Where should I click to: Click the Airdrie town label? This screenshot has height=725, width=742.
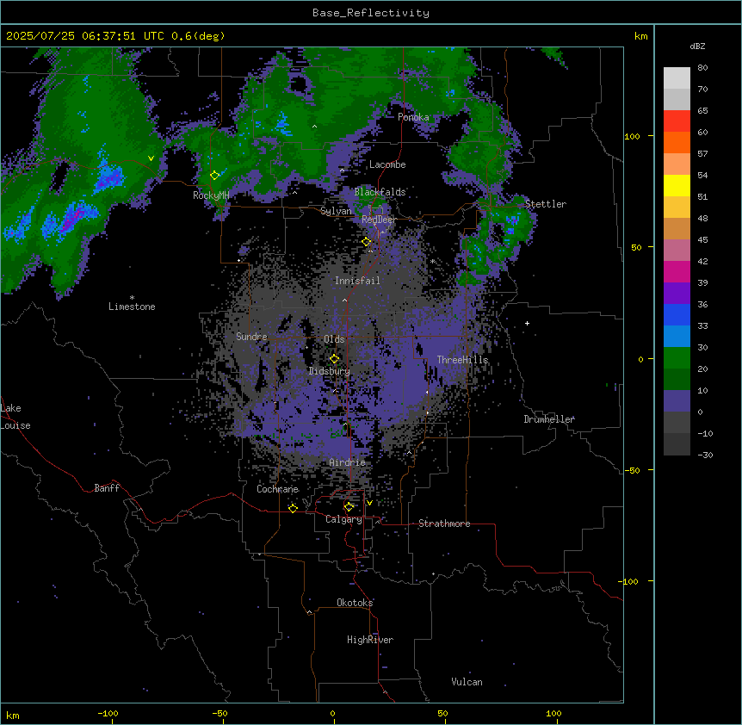[348, 462]
